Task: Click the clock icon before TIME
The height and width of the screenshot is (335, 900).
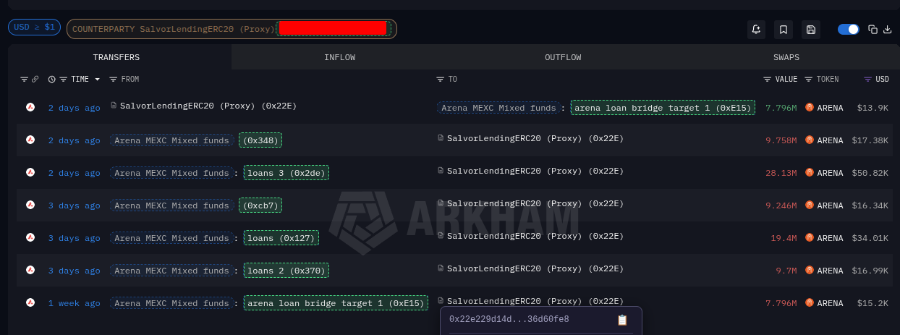Action: [x=52, y=79]
